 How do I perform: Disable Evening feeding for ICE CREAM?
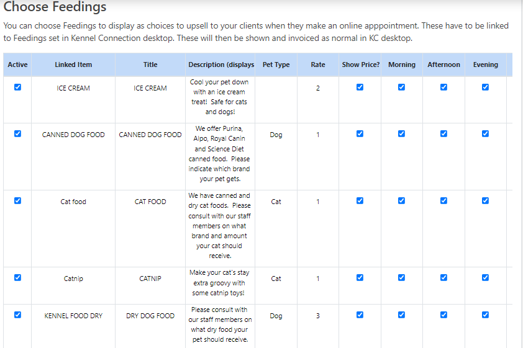click(485, 87)
